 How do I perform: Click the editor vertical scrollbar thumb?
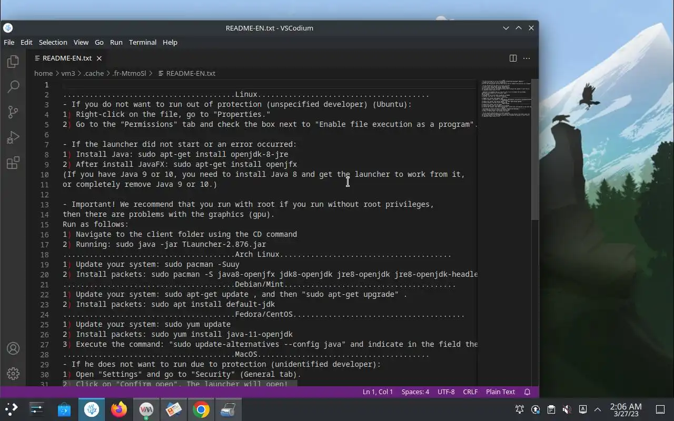coord(535,150)
